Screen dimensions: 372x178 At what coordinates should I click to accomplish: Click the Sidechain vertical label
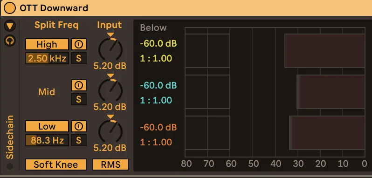coord(10,137)
